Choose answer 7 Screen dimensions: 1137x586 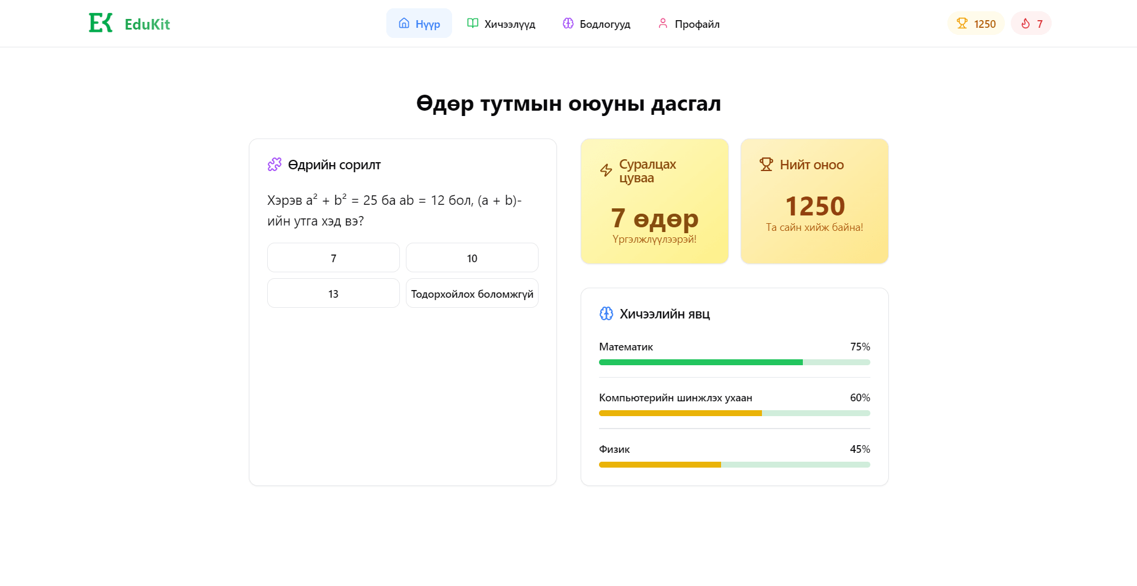pos(334,257)
